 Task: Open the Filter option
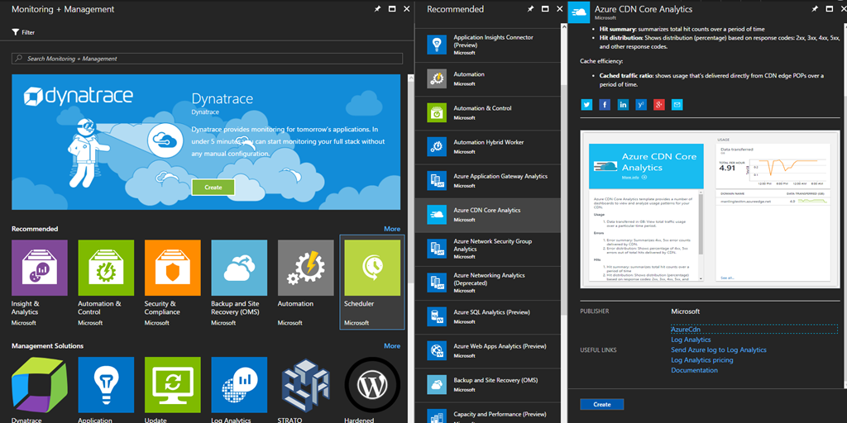click(23, 32)
